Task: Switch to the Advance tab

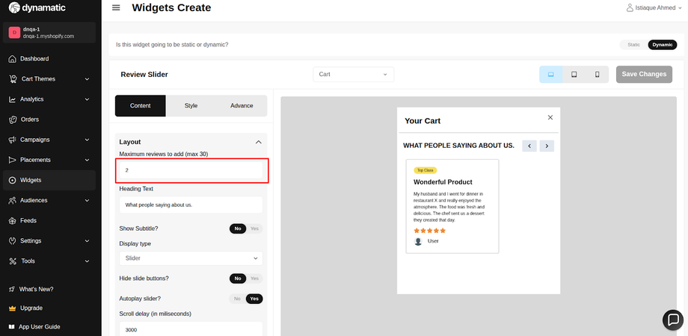Action: [x=242, y=106]
